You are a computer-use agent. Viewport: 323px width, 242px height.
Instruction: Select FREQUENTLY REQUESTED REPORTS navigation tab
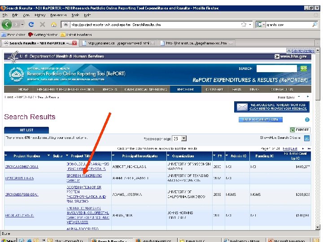[65, 89]
